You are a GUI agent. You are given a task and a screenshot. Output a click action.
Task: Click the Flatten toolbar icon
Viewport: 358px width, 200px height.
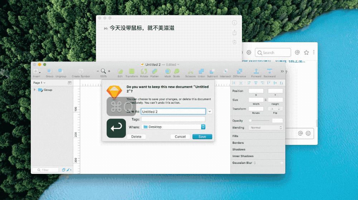[155, 71]
